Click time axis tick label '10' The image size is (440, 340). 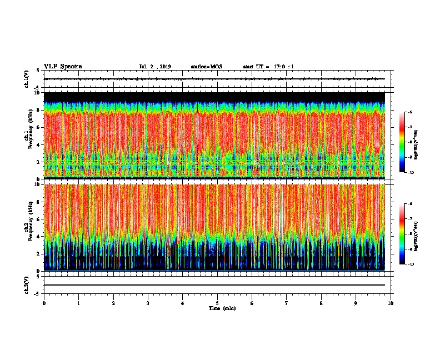[x=391, y=303]
